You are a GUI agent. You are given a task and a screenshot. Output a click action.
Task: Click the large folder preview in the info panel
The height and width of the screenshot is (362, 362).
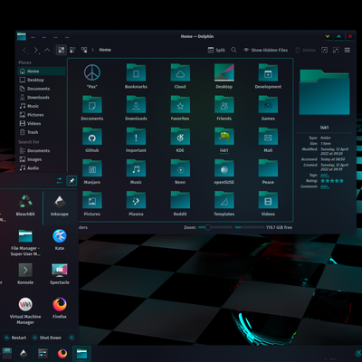pos(325,92)
